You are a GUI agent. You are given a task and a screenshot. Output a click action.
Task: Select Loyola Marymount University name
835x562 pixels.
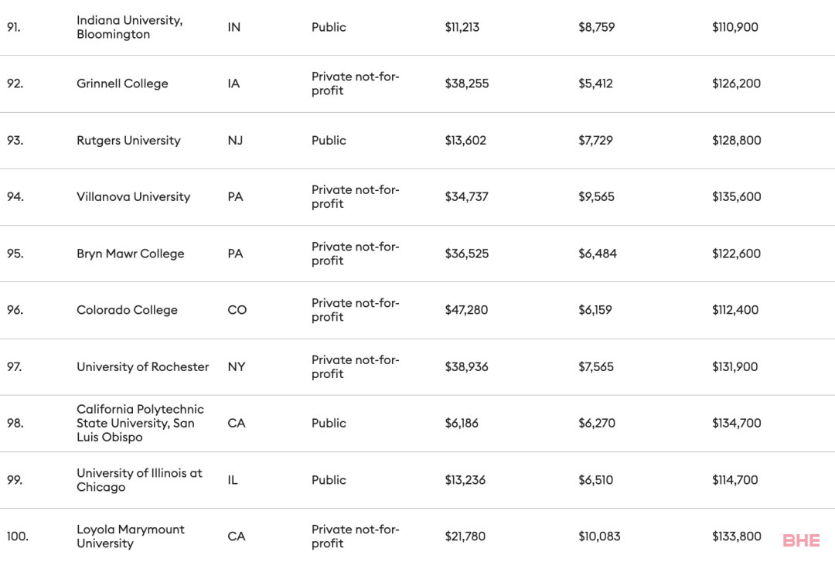tap(131, 536)
